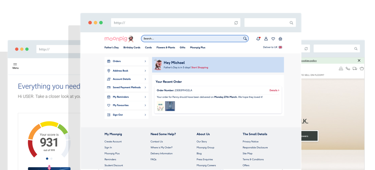Click the Moonpig logo
Screen dimensions: 375x170
pyautogui.click(x=119, y=38)
